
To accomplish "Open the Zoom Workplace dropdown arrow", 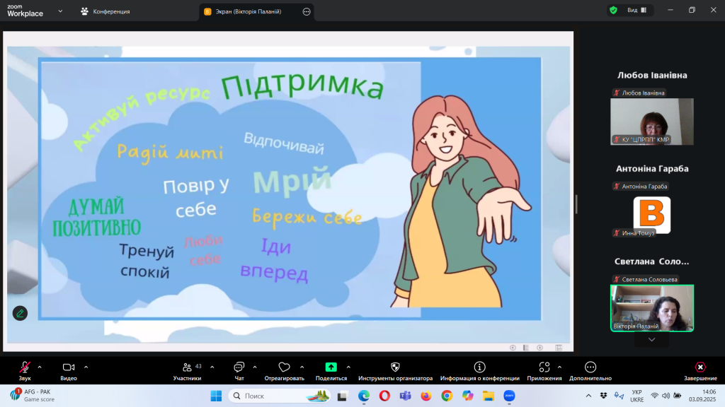I will [59, 11].
